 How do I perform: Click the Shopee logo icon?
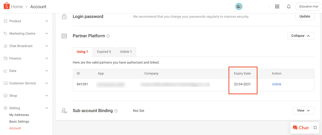point(7,6)
